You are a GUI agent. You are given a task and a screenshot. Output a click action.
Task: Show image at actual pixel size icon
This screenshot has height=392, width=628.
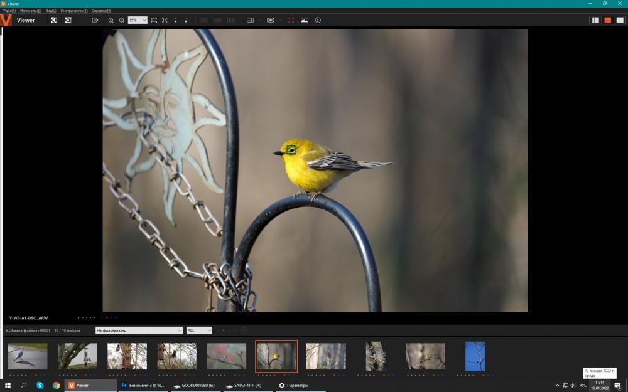pyautogui.click(x=165, y=20)
